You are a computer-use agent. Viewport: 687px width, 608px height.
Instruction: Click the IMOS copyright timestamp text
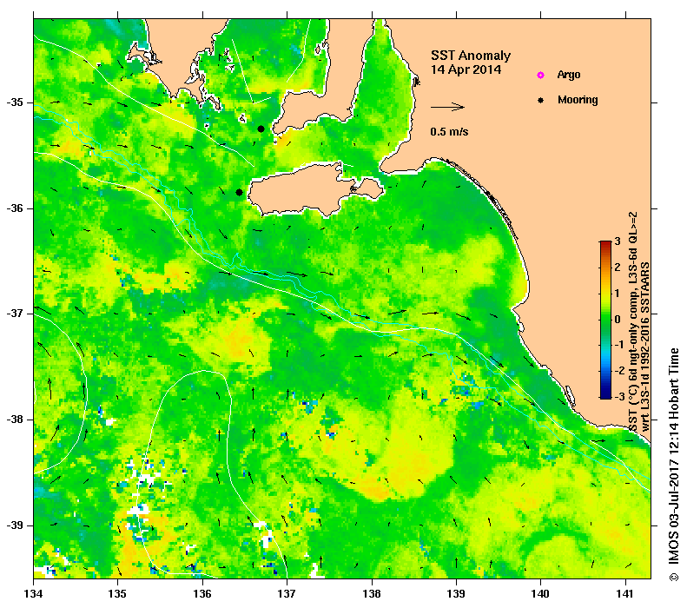coord(674,465)
